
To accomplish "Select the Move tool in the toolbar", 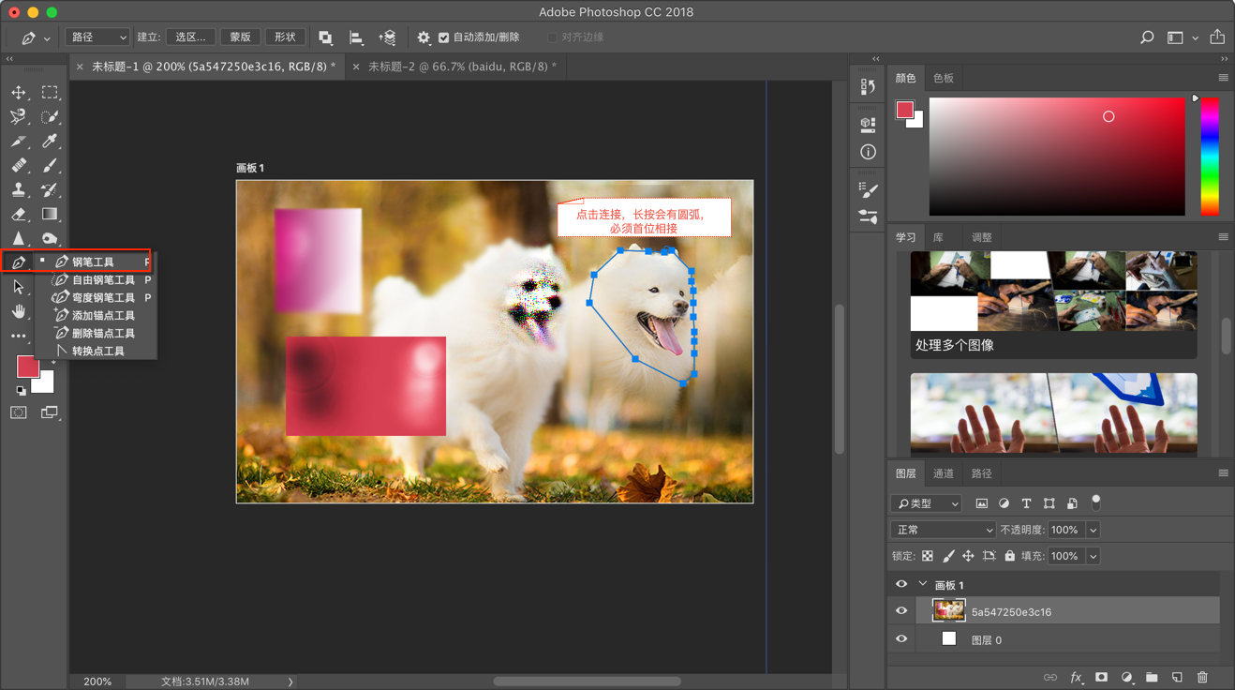I will 19,93.
